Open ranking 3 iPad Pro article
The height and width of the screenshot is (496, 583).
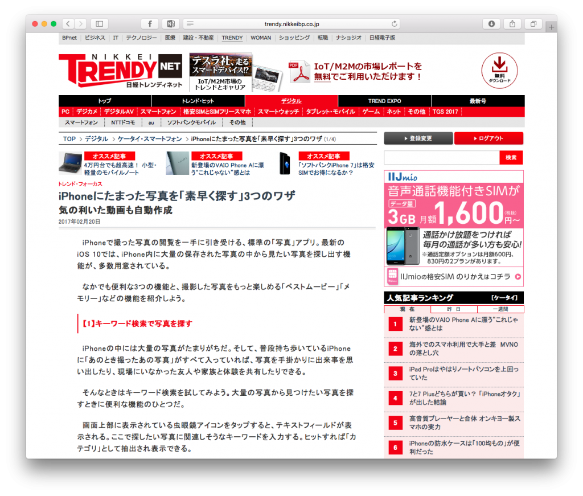463,374
